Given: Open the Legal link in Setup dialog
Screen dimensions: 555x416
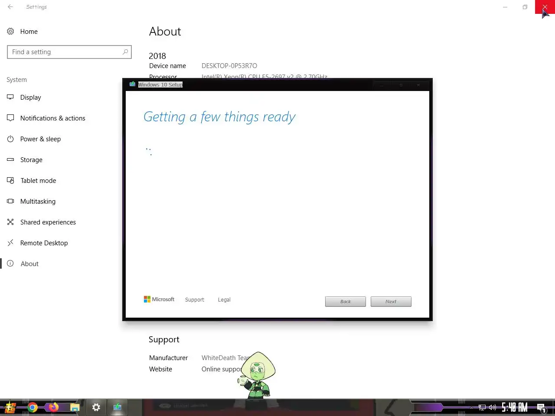Looking at the screenshot, I should click(x=224, y=300).
